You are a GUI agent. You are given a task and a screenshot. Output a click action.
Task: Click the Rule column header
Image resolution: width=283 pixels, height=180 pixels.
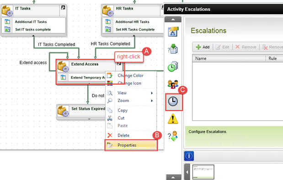tap(274, 58)
